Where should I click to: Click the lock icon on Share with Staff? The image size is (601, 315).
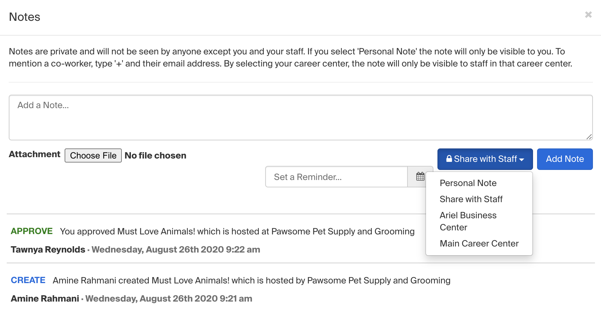(x=449, y=159)
